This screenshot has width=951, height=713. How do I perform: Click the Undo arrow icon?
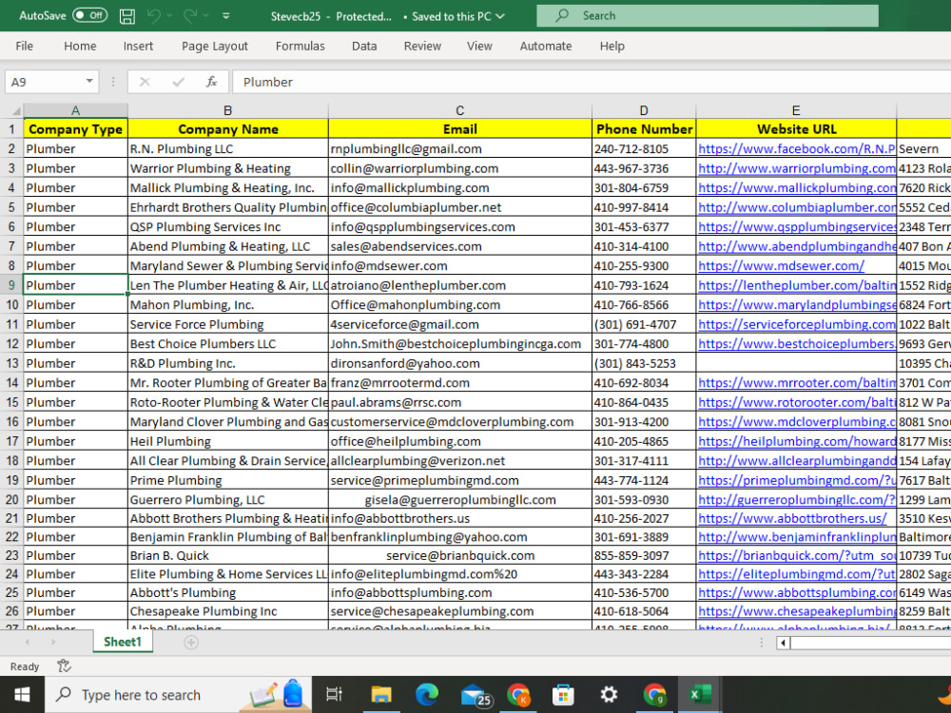click(x=153, y=16)
